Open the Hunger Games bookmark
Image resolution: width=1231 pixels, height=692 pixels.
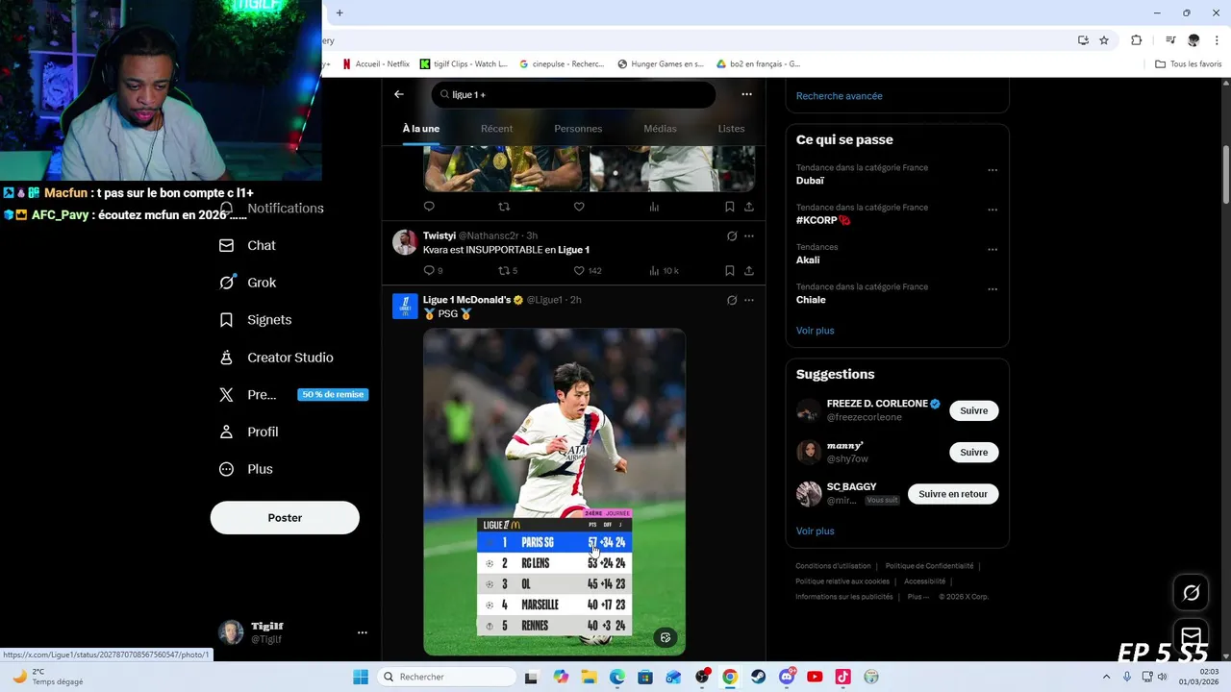[x=661, y=64]
